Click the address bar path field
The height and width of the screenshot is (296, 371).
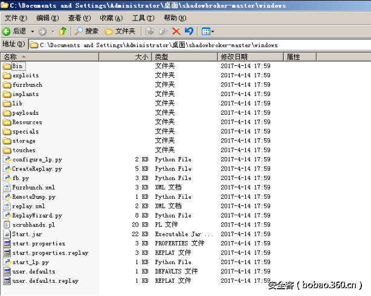200,45
